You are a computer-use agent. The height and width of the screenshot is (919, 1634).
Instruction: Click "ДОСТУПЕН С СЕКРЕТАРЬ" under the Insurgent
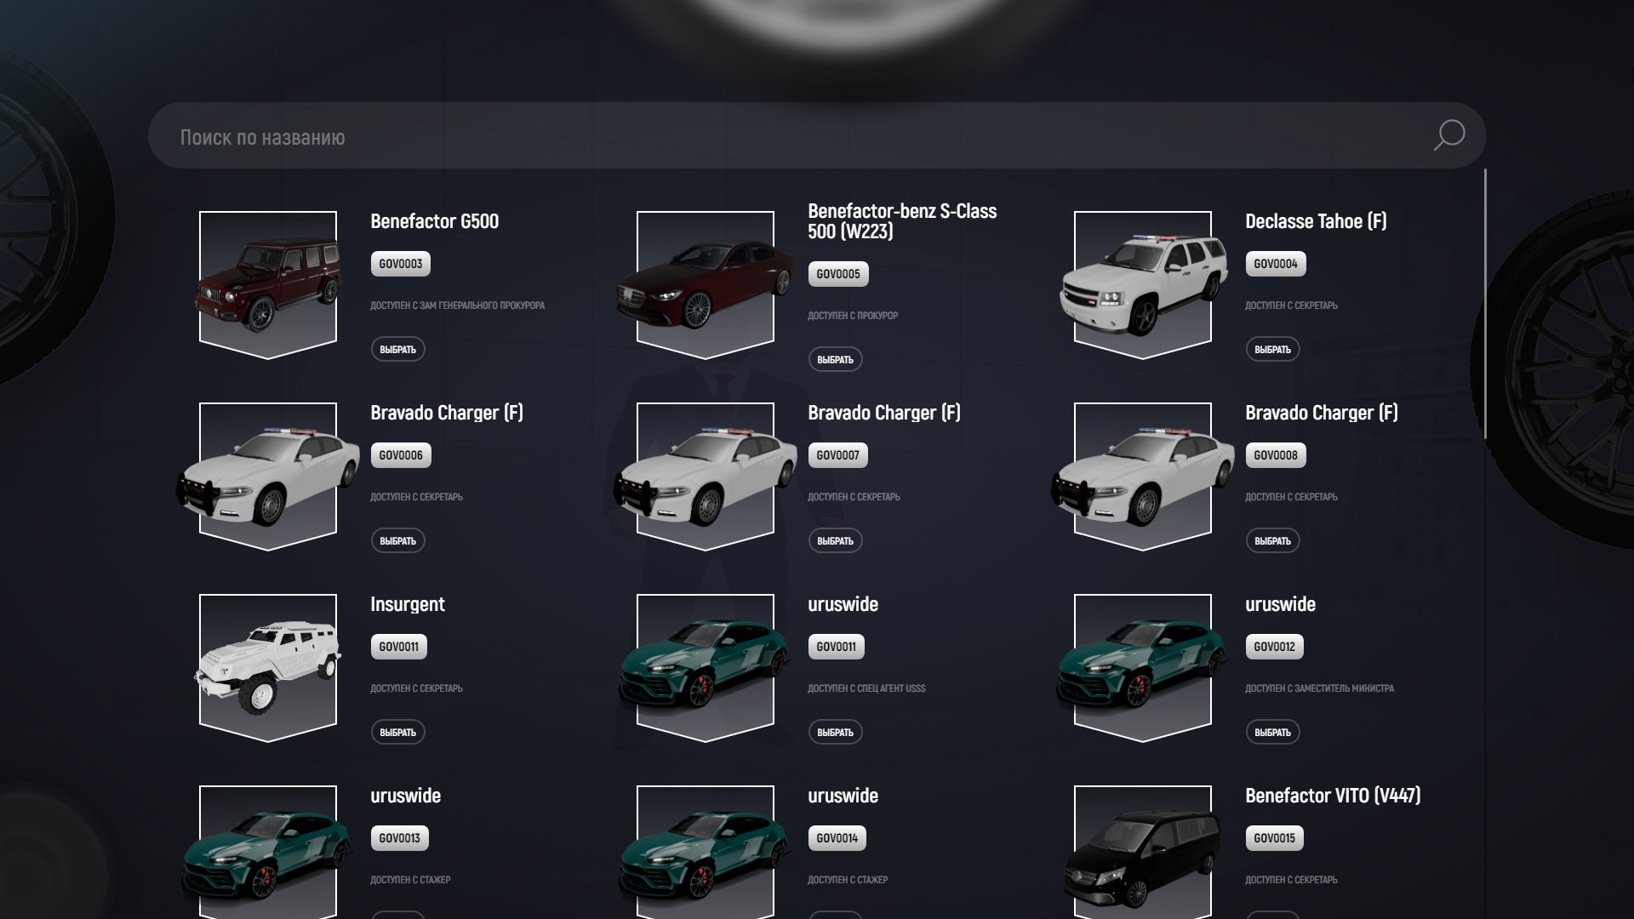tap(416, 688)
